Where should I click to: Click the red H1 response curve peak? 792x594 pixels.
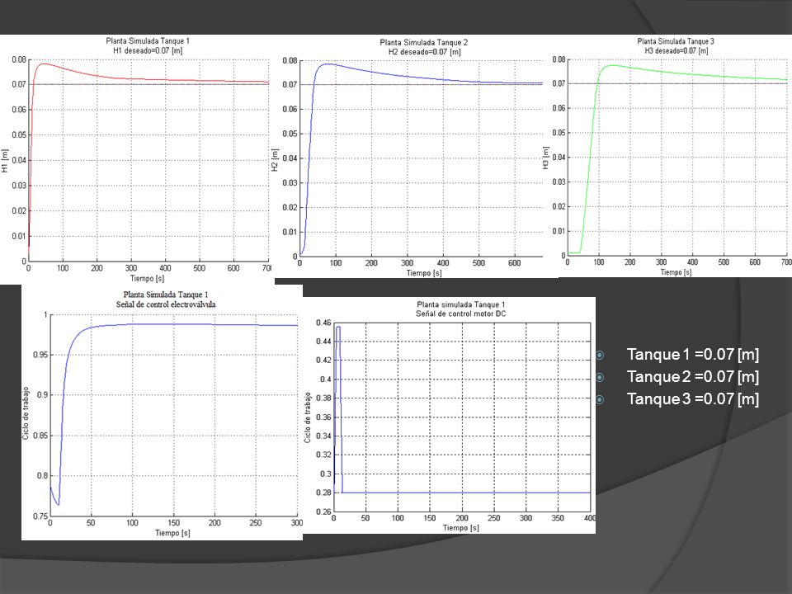click(44, 64)
